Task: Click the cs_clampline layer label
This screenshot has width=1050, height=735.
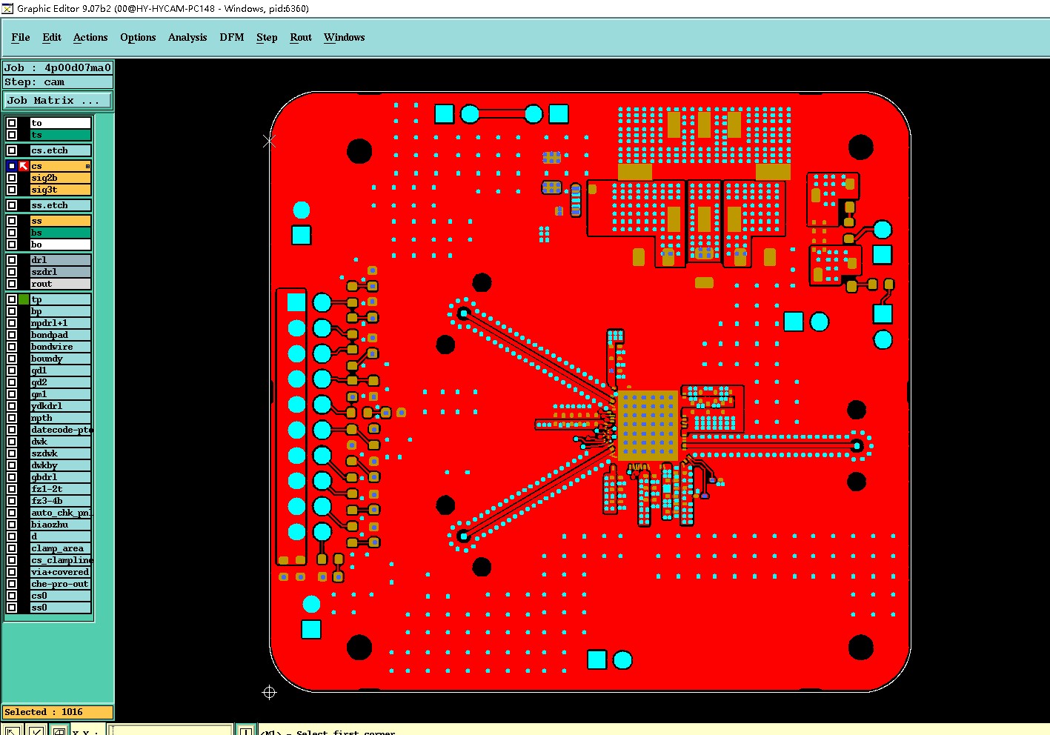Action: 61,560
